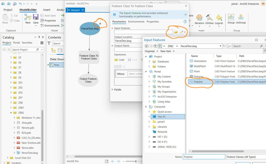
Task: Open the Organize dropdown
Action: [151, 51]
